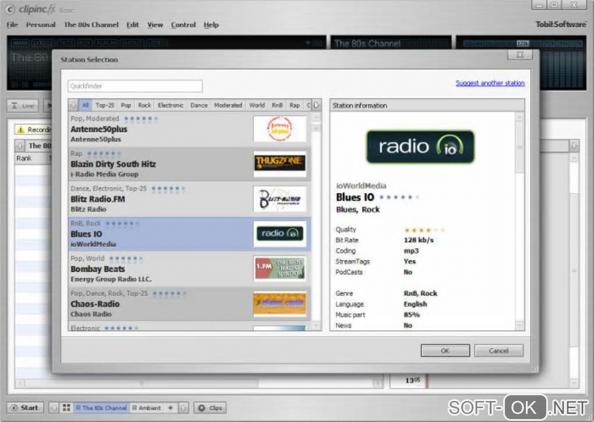This screenshot has height=422, width=594.
Task: Open the channel grid overview icon
Action: [x=66, y=407]
